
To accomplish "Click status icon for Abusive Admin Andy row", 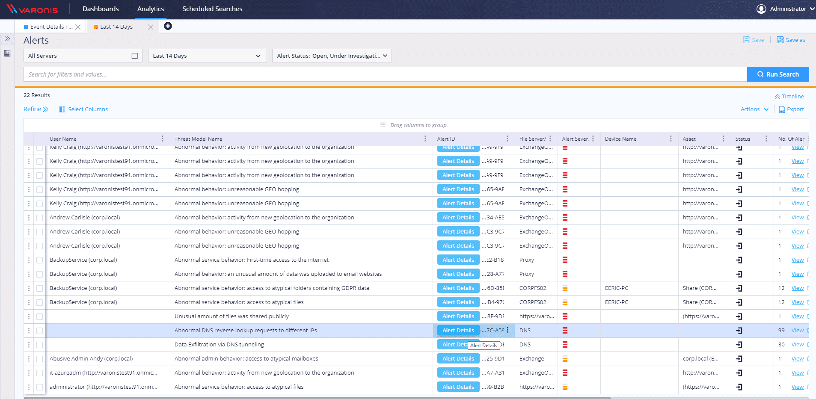I will pyautogui.click(x=739, y=359).
